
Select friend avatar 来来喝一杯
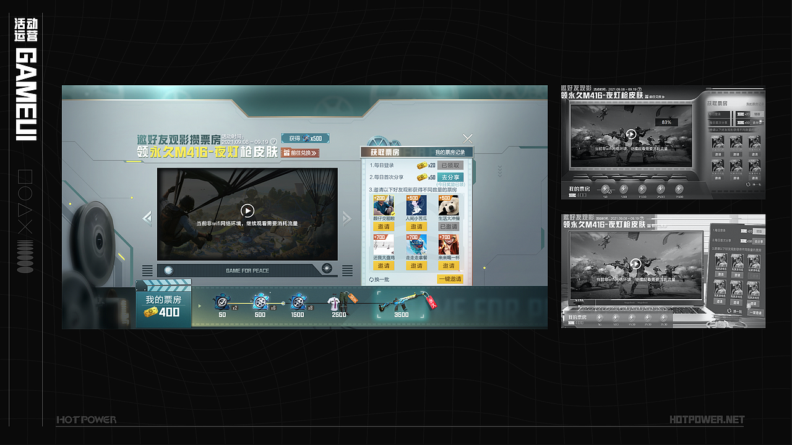click(449, 244)
